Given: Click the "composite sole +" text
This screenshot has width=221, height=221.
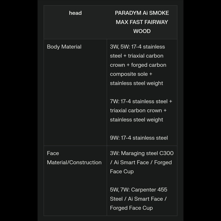Looking at the screenshot, I should [x=131, y=74].
